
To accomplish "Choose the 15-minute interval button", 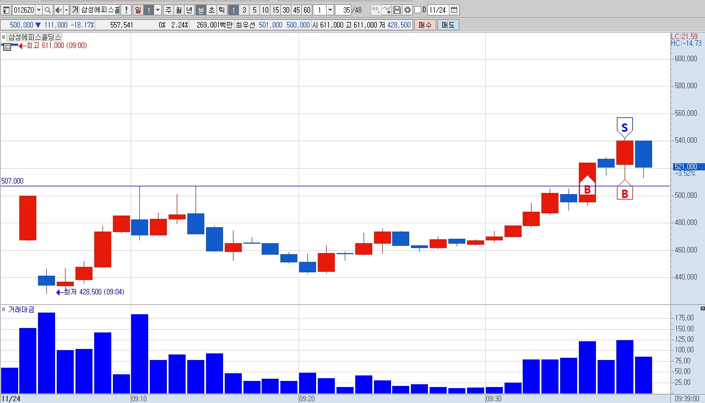I will point(275,10).
